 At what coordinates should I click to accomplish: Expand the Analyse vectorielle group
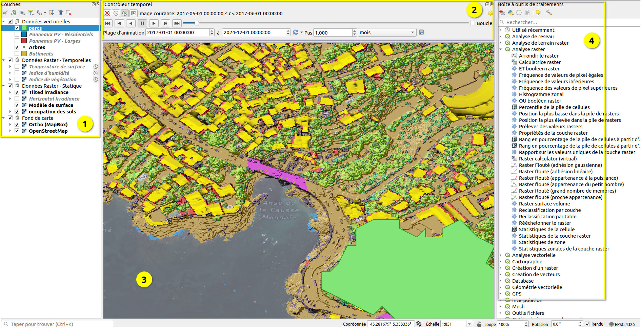(500, 255)
